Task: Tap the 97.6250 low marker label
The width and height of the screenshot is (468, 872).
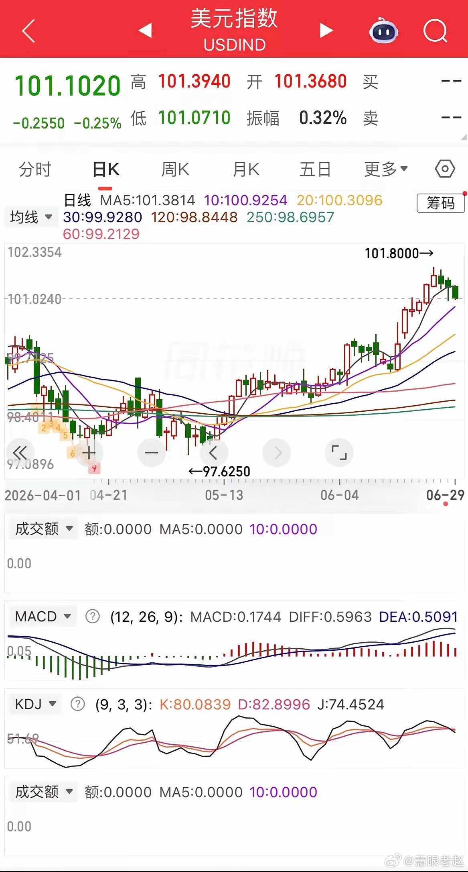Action: (219, 471)
